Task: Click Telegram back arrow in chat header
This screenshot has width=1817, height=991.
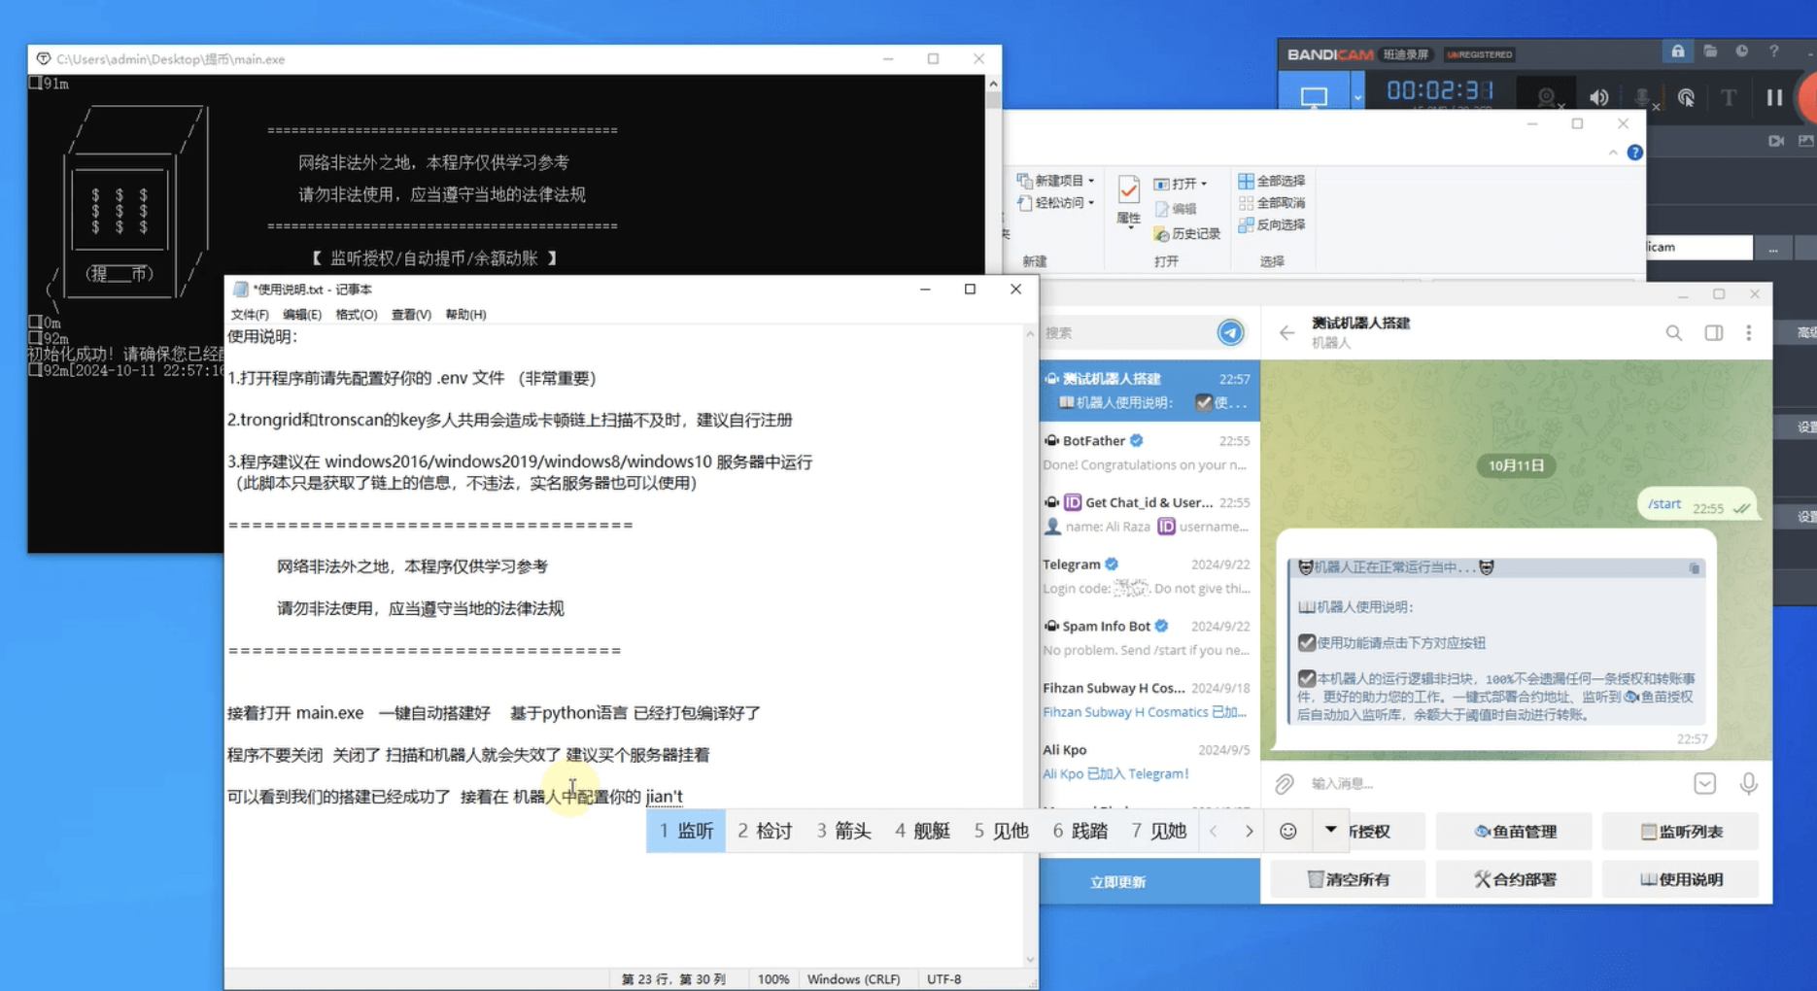Action: tap(1286, 333)
